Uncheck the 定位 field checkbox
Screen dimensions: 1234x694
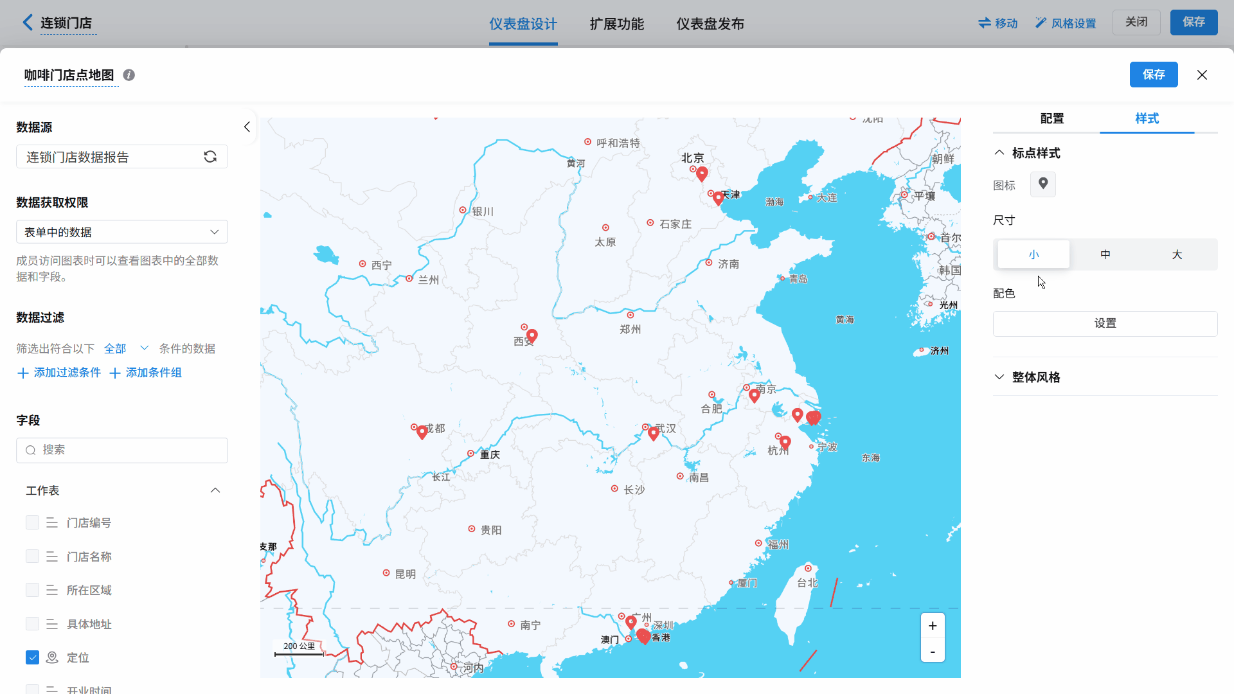[32, 657]
